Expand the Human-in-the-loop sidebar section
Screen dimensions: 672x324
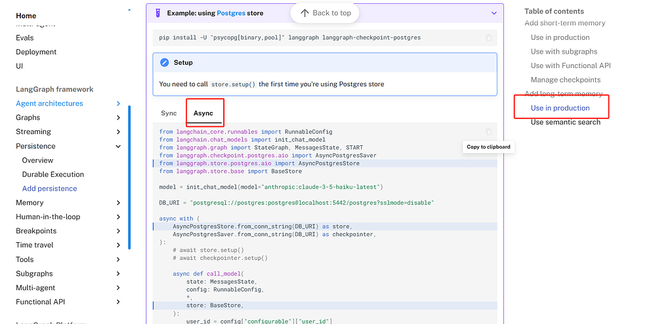[118, 217]
